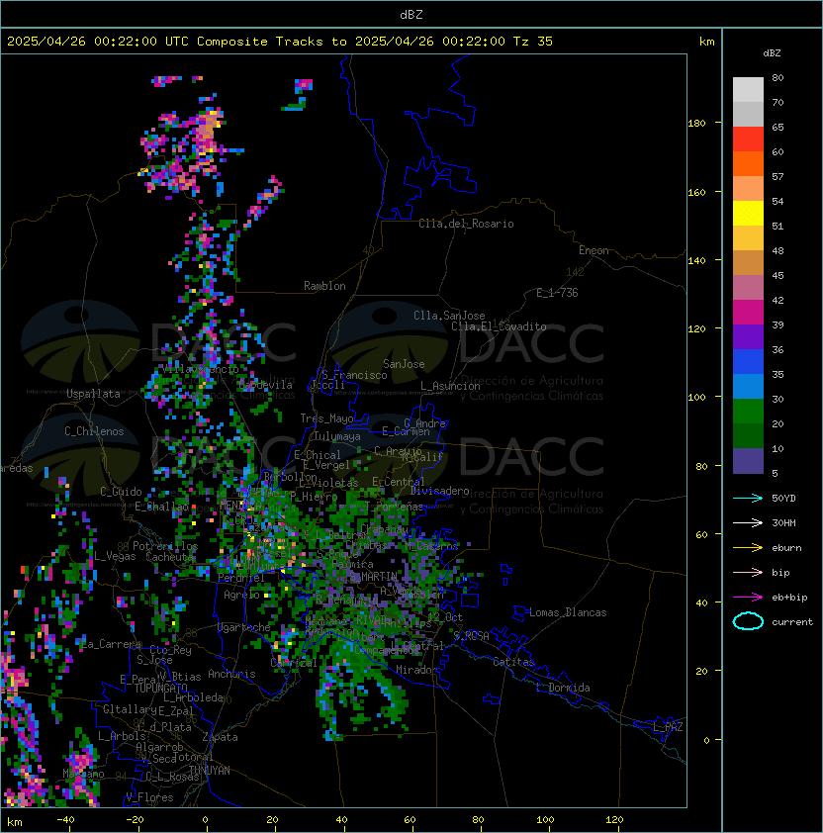Select the bright yellow 54 dBZ swatch
Image resolution: width=823 pixels, height=833 pixels.
pos(748,214)
